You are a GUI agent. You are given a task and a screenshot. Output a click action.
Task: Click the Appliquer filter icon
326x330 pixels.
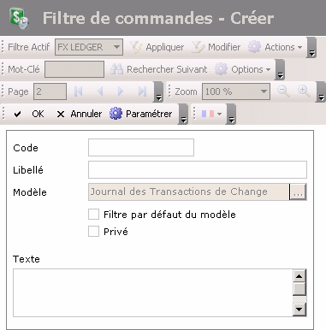[x=135, y=47]
